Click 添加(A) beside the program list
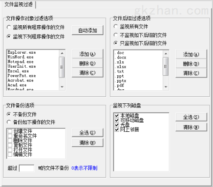Viewport: 213px width, 187px height. (88, 54)
